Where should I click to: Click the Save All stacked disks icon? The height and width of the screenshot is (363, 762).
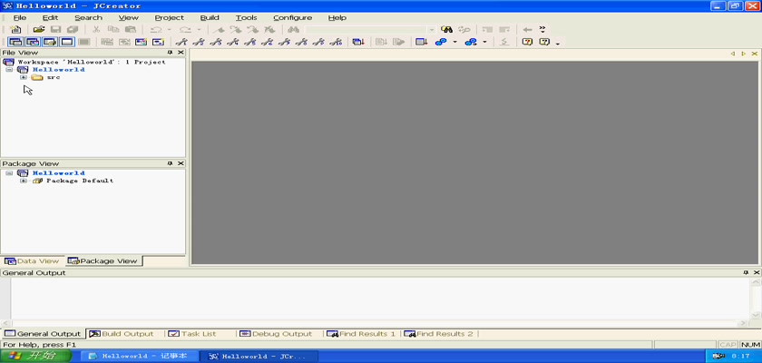point(73,30)
